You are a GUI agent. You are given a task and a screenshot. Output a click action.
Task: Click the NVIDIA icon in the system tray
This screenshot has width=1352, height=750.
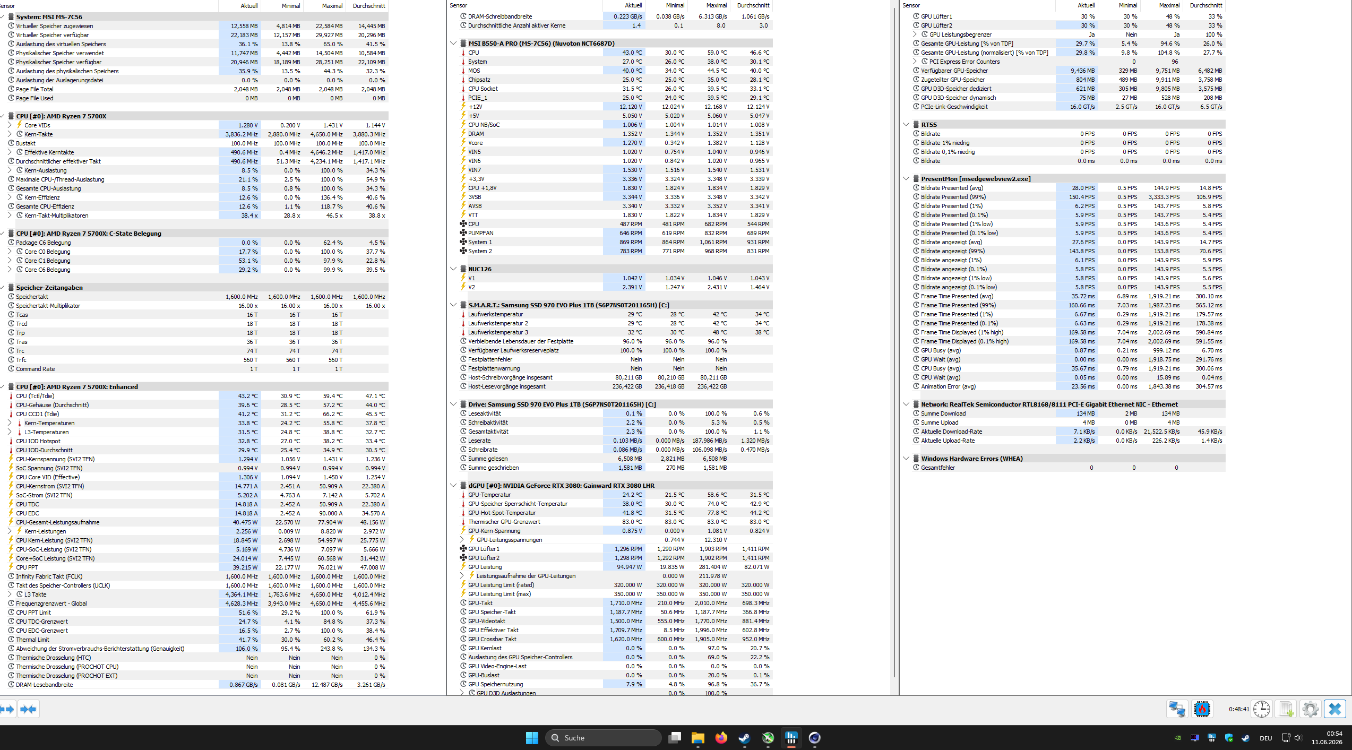click(x=1178, y=738)
